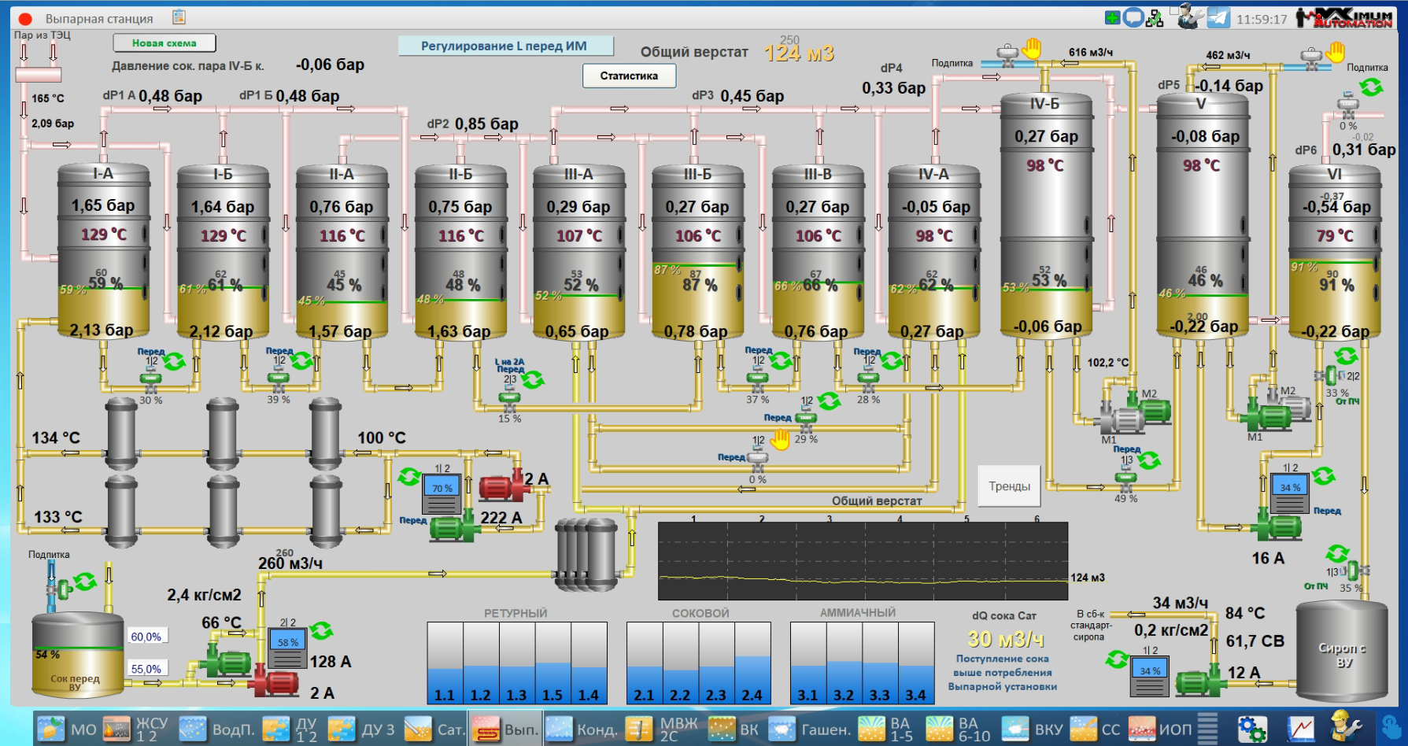Click the green plus icon in top bar

click(x=1112, y=17)
